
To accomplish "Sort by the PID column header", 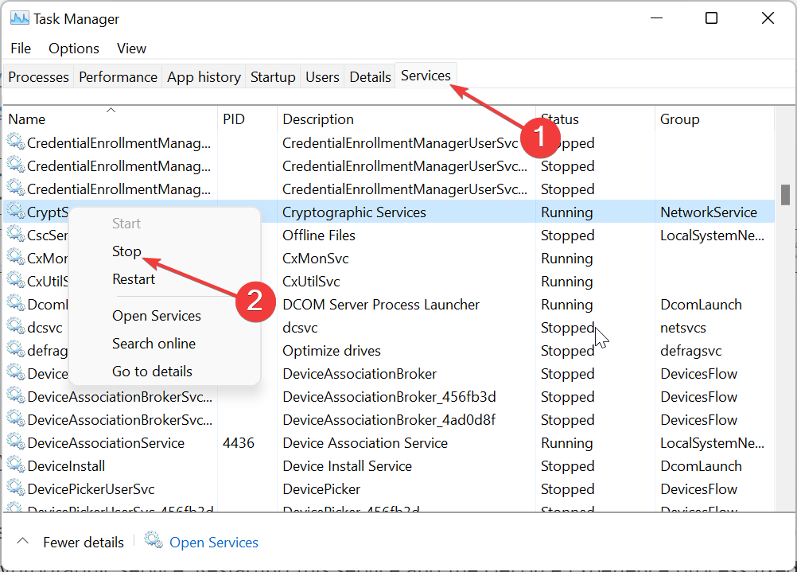I will pyautogui.click(x=247, y=119).
